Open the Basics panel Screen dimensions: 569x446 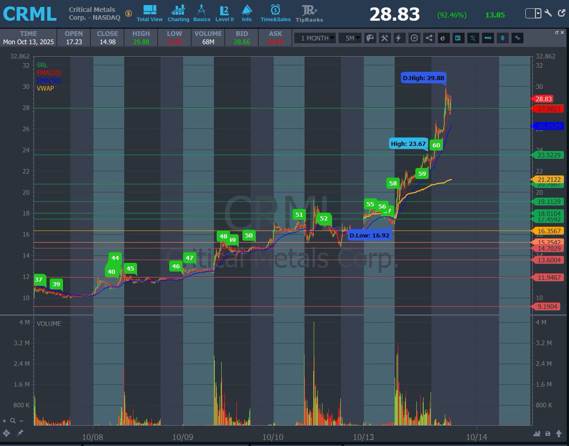[x=202, y=13]
